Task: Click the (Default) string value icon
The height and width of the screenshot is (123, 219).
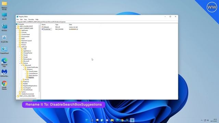Action: click(x=42, y=27)
